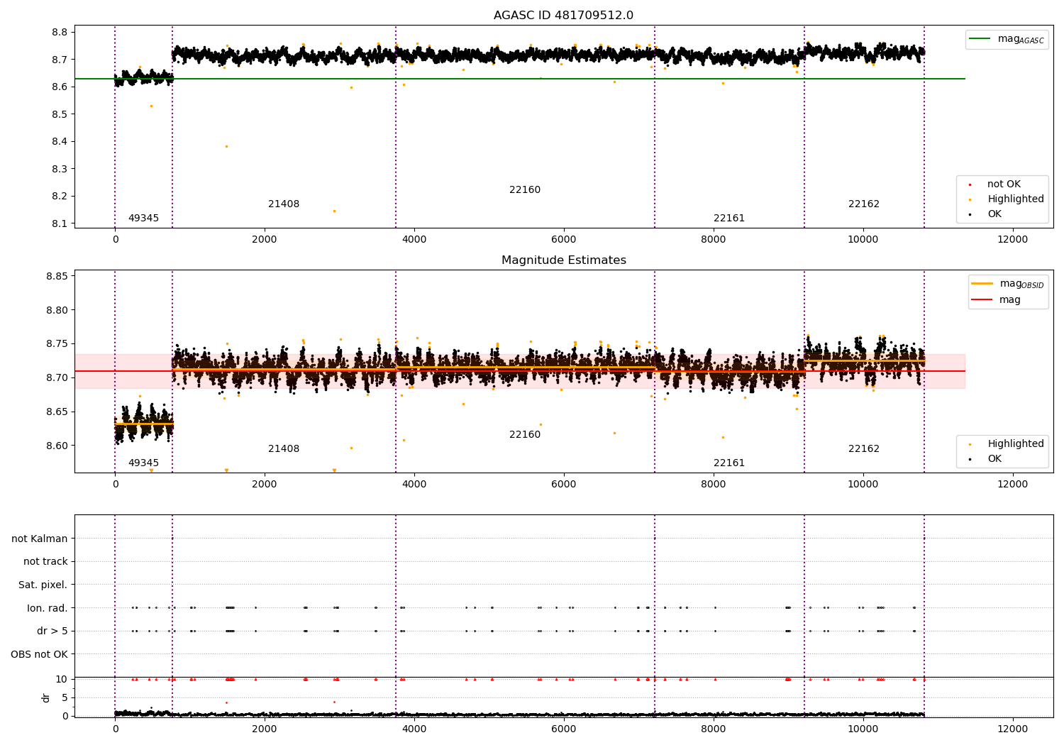Click the green line sample in the top legend
1064x745 pixels.
pos(980,39)
